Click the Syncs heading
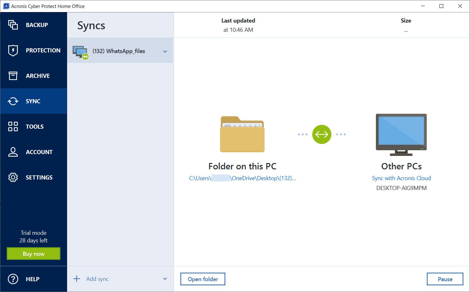Viewport: 470px width, 292px height. click(91, 26)
